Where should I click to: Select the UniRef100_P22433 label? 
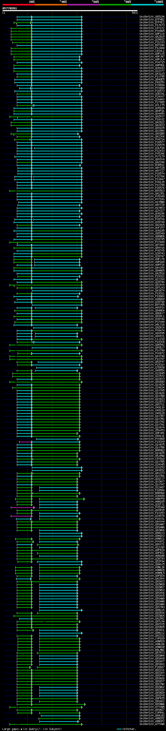pyautogui.click(x=152, y=151)
